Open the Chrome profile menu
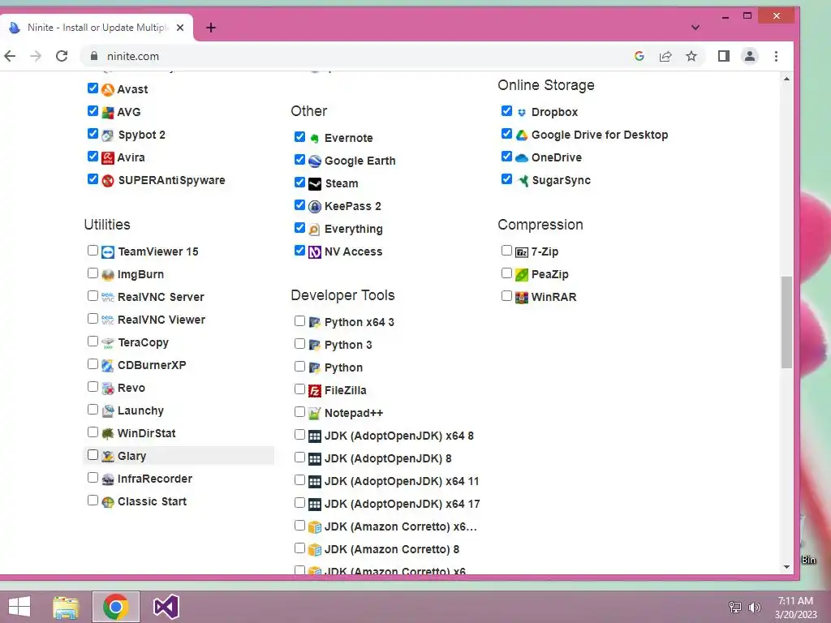This screenshot has height=623, width=831. pos(750,56)
